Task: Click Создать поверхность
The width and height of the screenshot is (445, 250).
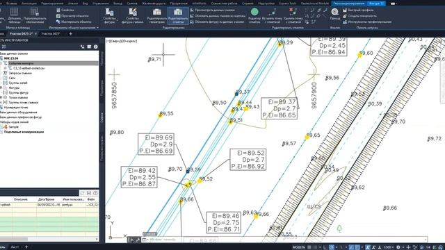Action: point(359,16)
